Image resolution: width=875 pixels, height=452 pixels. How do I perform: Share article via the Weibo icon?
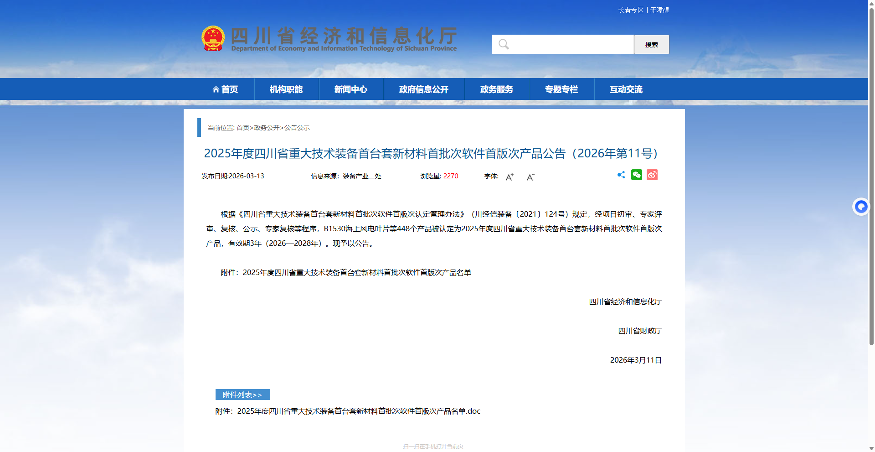click(652, 175)
